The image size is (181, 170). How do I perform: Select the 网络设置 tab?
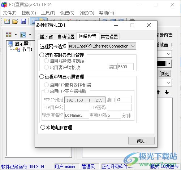point(87,36)
